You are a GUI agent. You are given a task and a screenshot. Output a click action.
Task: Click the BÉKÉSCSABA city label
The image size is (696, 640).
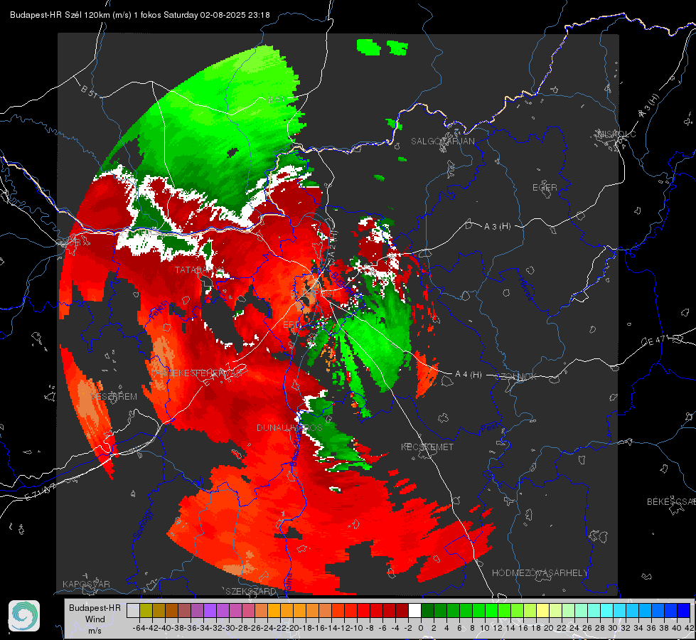click(x=671, y=502)
